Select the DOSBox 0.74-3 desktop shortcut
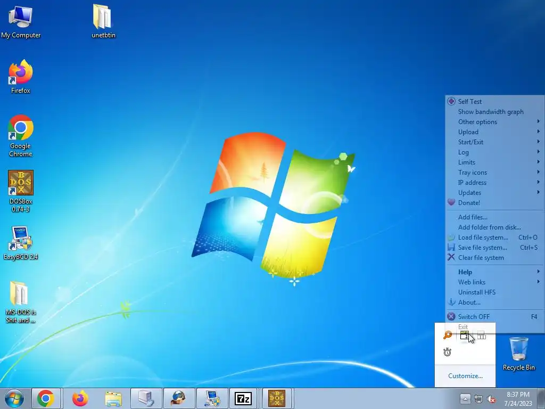 pyautogui.click(x=21, y=191)
